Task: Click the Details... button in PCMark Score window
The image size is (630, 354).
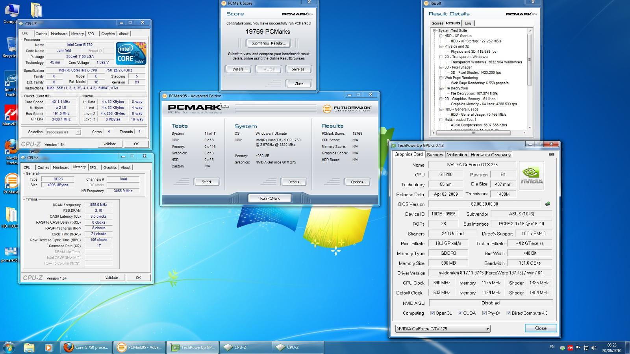Action: click(239, 69)
